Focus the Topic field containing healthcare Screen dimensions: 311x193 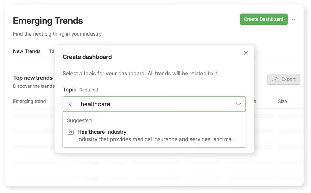(154, 104)
